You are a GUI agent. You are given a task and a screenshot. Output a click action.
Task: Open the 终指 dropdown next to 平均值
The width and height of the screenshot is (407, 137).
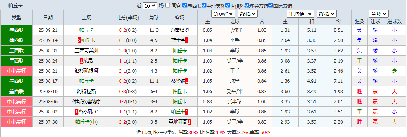click(x=327, y=14)
